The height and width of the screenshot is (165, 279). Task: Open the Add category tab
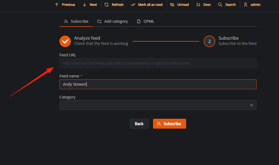pos(113,21)
